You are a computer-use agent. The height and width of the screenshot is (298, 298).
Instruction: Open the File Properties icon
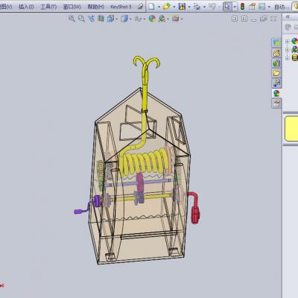252,7
